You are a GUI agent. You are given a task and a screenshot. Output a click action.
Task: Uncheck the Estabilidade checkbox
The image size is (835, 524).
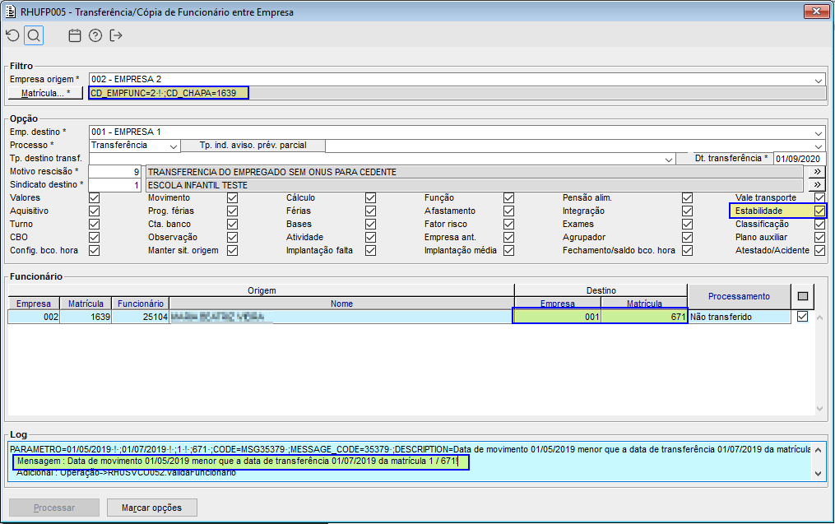click(x=819, y=211)
